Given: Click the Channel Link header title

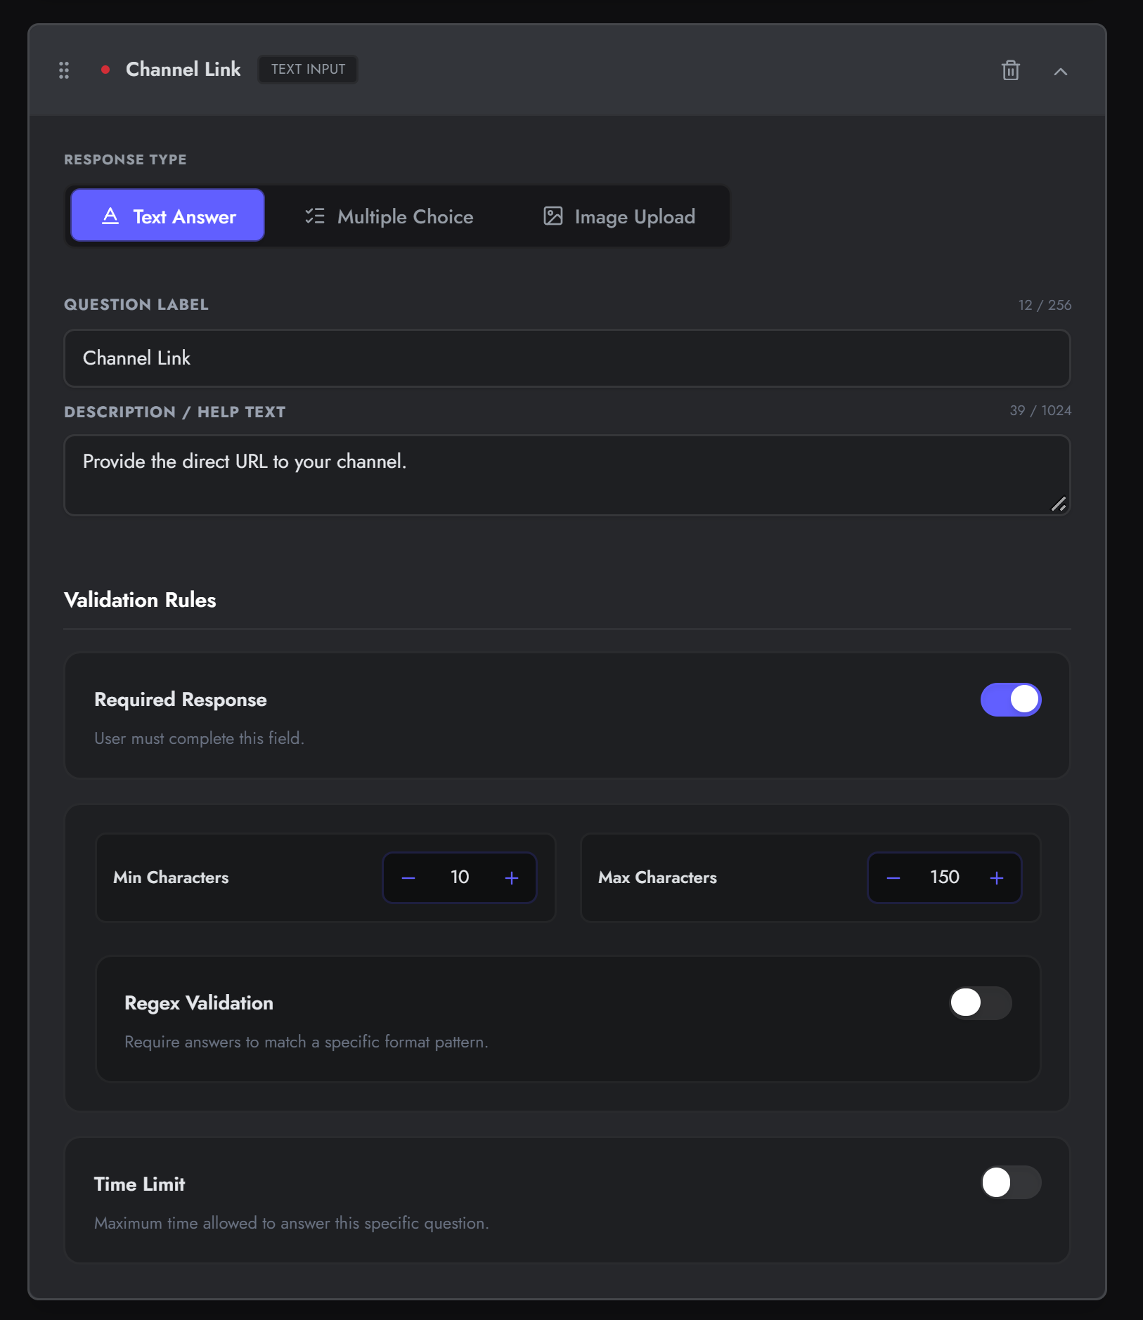Looking at the screenshot, I should pyautogui.click(x=183, y=70).
